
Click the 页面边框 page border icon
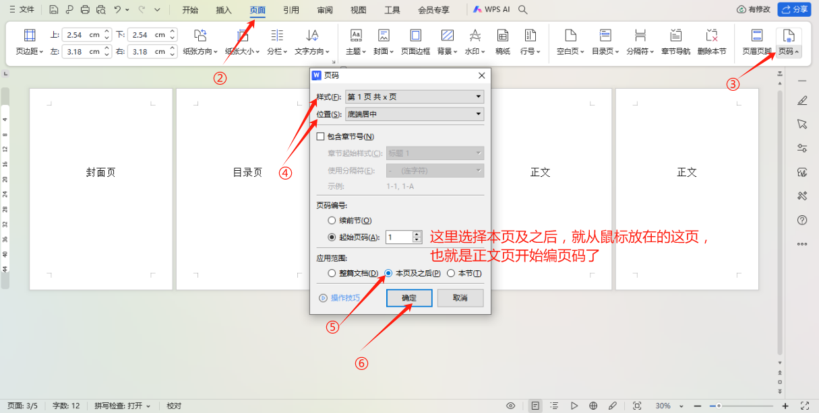click(415, 36)
